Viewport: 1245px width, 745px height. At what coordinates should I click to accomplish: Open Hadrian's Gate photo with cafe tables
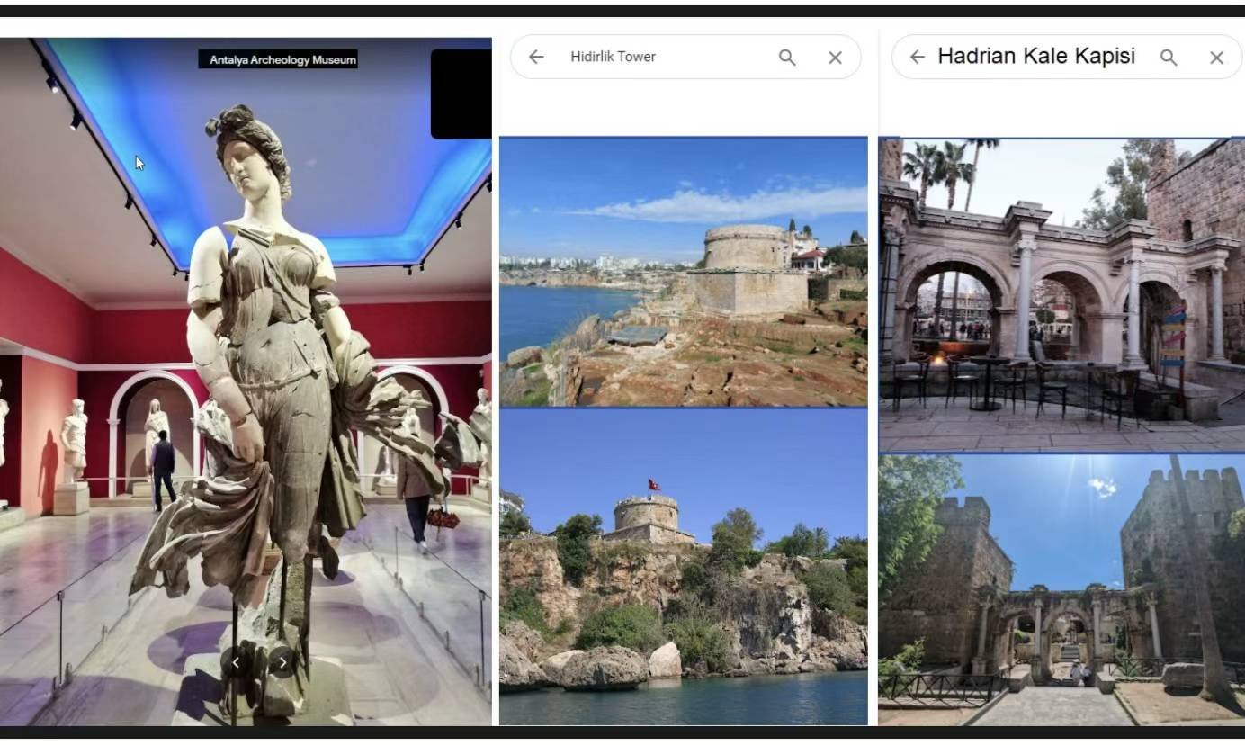pos(1061,294)
